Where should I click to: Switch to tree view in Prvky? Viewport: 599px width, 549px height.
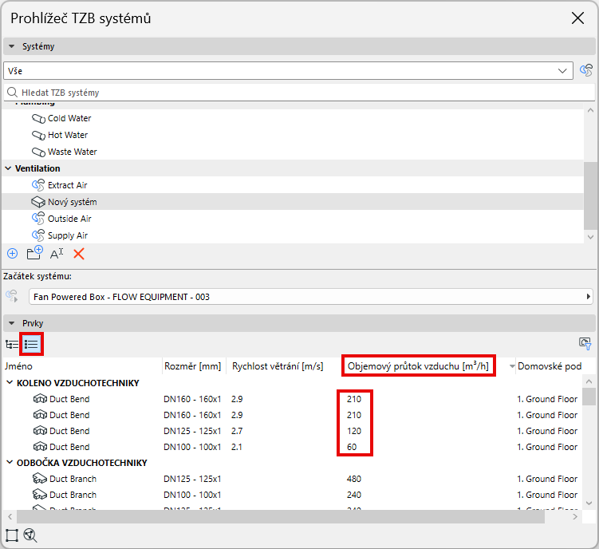click(12, 345)
